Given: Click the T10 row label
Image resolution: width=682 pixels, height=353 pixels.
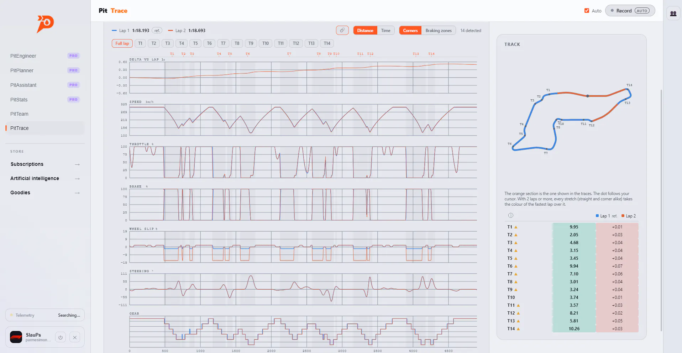Looking at the screenshot, I should pos(511,297).
